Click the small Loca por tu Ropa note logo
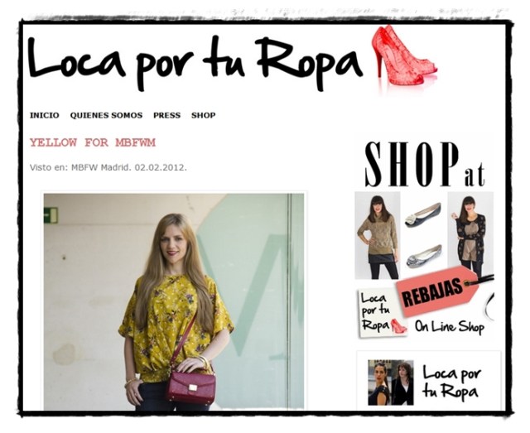The width and height of the screenshot is (530, 433). [x=382, y=313]
